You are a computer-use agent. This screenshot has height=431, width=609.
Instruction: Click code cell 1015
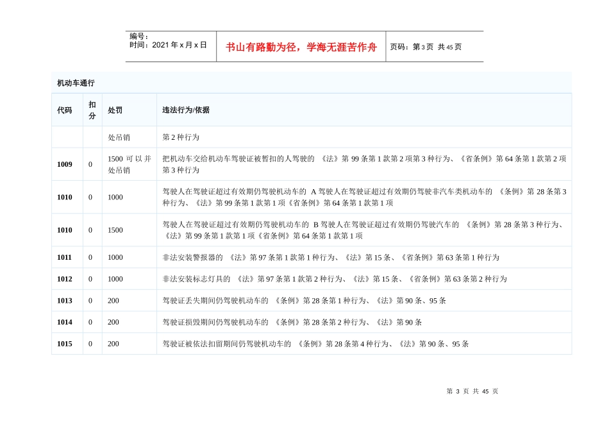[x=65, y=344]
